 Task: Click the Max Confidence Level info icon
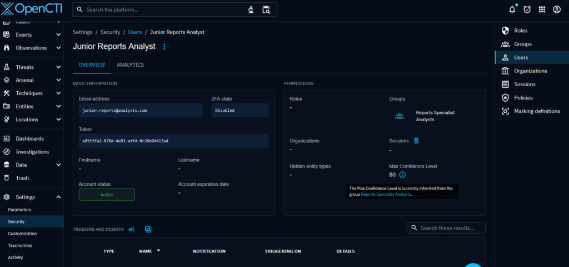click(x=402, y=175)
